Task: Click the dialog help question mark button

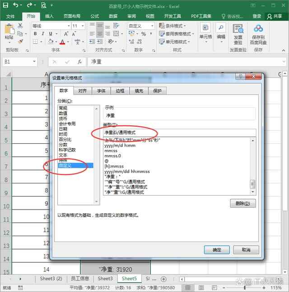Action: tap(241, 76)
